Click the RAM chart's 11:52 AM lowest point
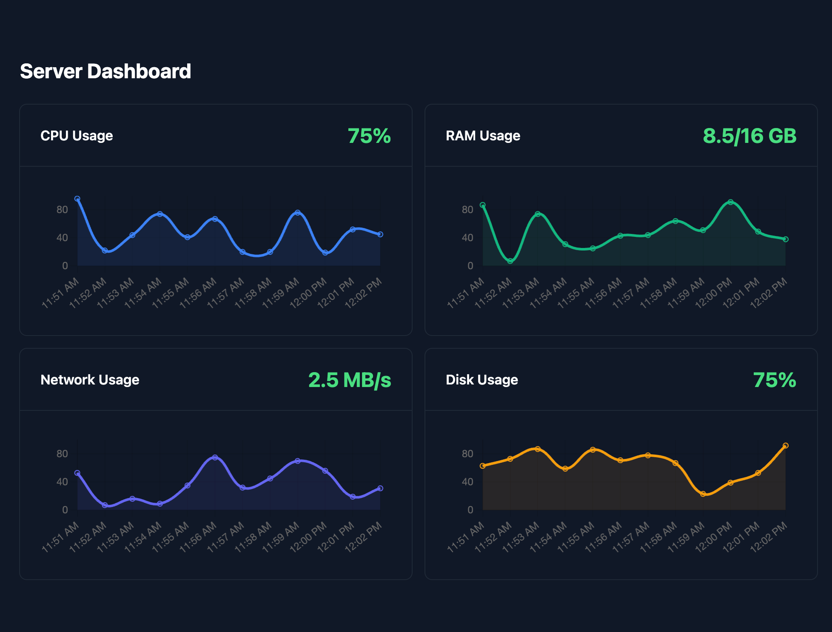The height and width of the screenshot is (632, 832). [x=510, y=261]
